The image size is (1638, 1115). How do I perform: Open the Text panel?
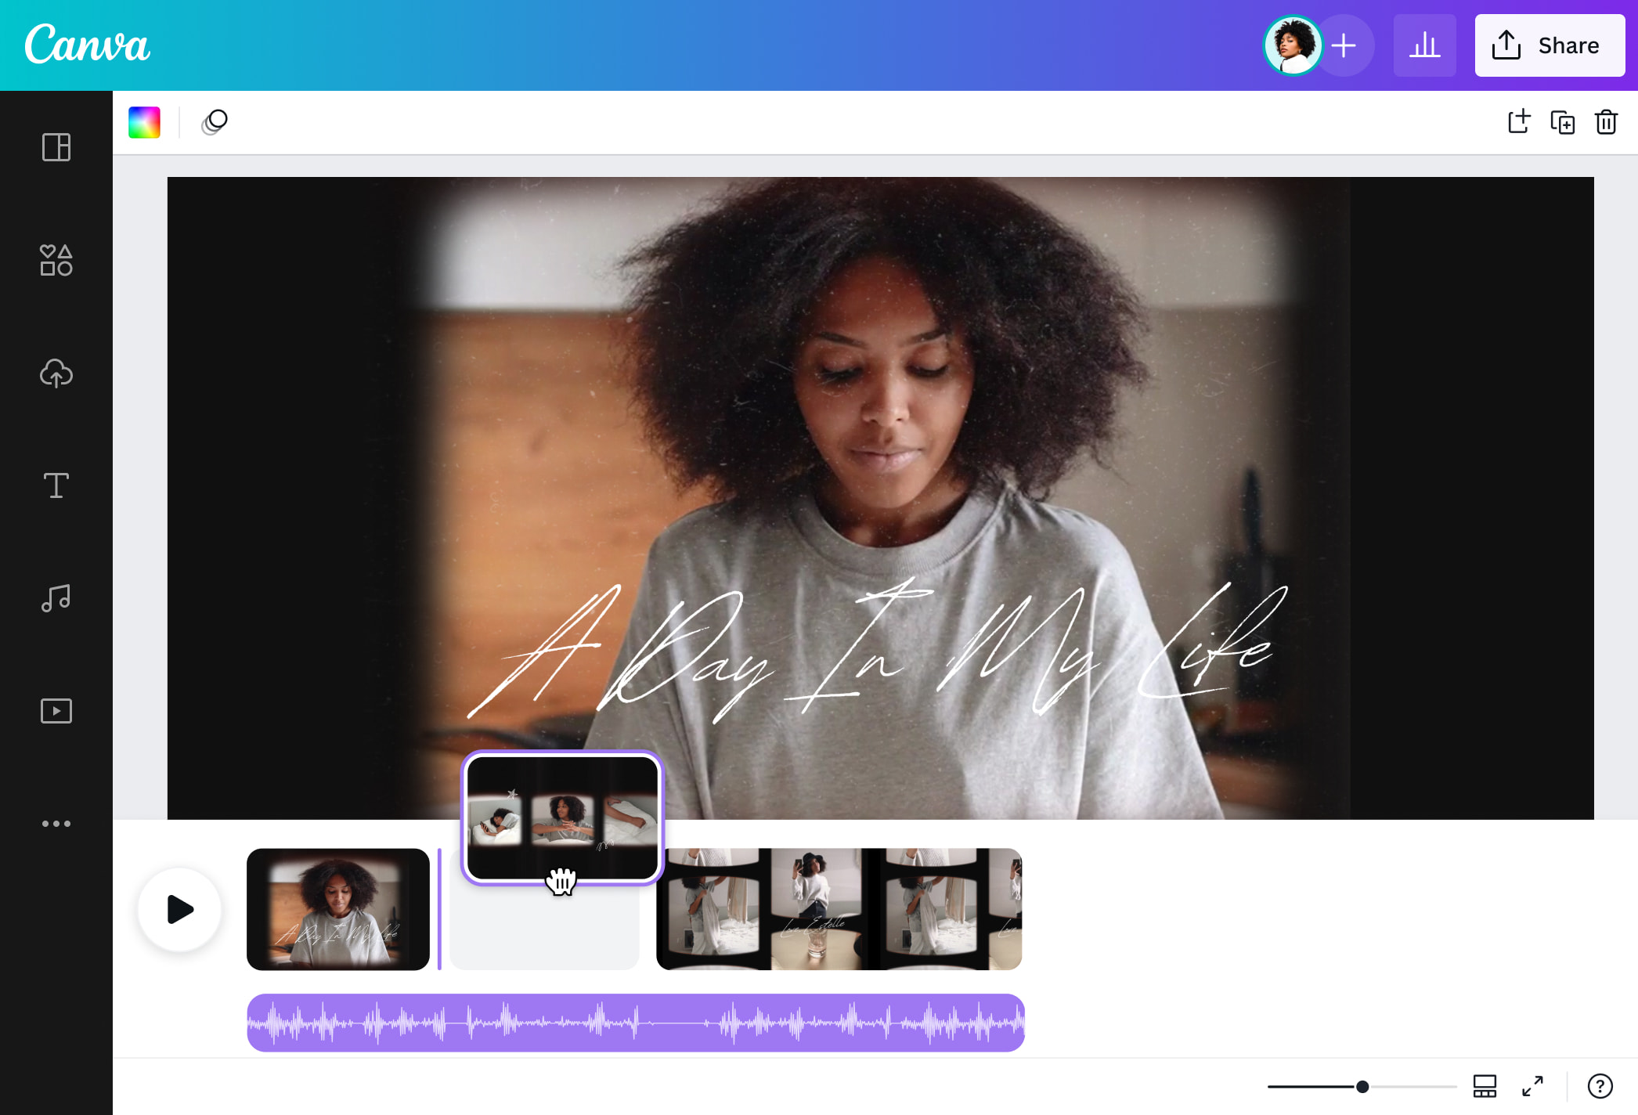(56, 485)
